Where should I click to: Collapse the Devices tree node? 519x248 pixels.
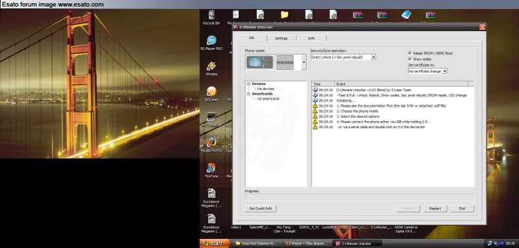click(x=248, y=84)
